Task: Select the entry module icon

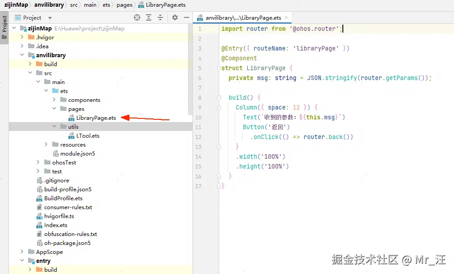Action: pyautogui.click(x=31, y=261)
